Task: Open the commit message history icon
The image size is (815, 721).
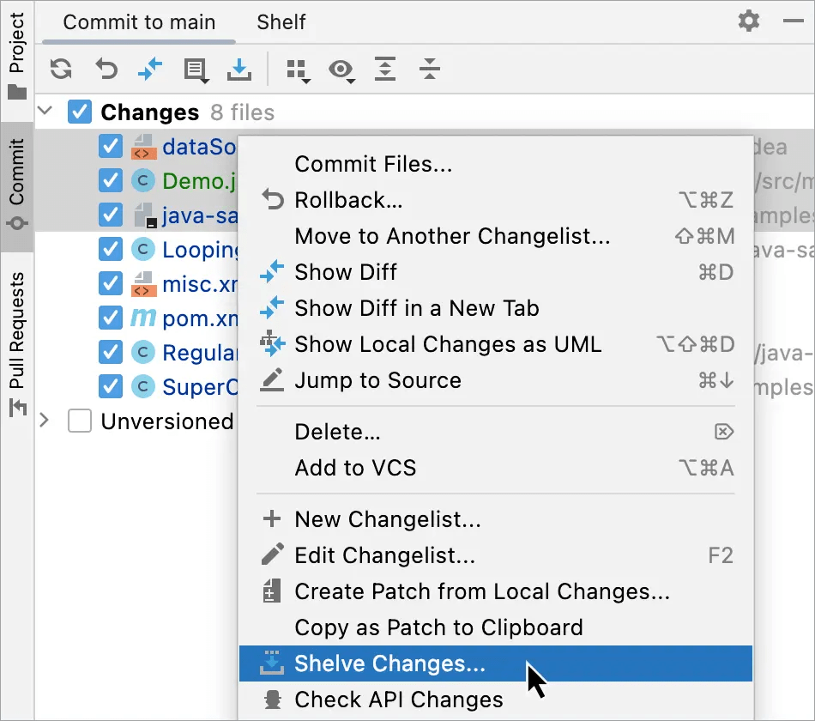Action: pos(195,70)
